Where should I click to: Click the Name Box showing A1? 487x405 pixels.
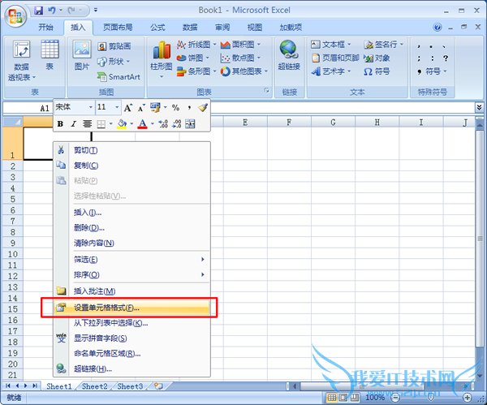(x=28, y=108)
